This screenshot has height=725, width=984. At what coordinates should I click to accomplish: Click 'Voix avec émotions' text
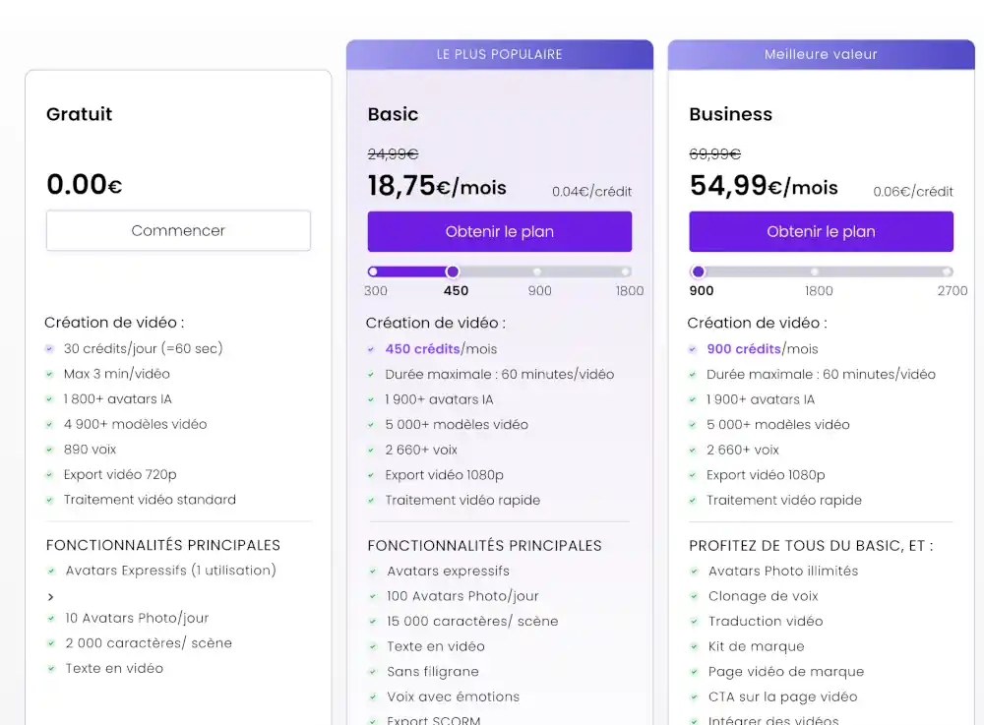(x=453, y=696)
